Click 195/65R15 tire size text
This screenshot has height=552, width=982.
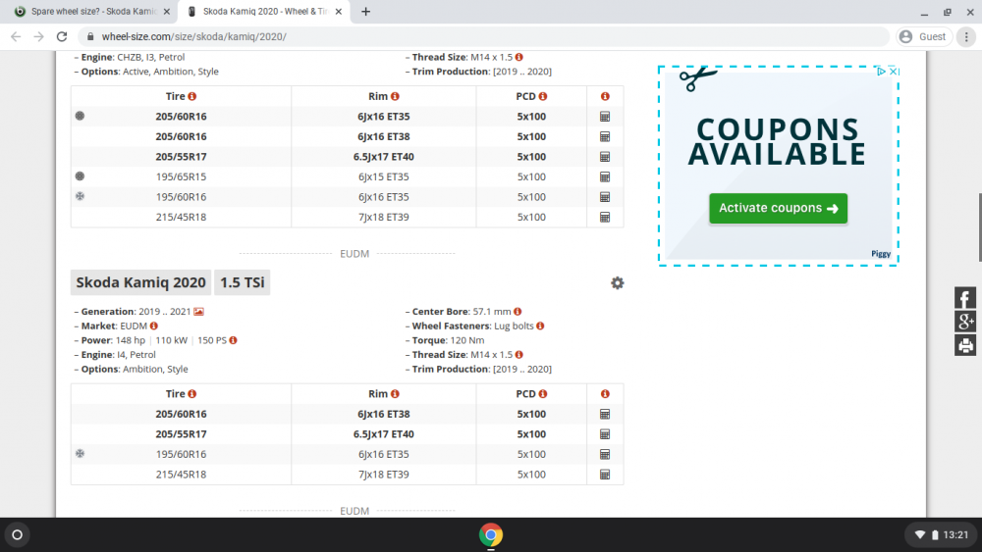click(181, 176)
